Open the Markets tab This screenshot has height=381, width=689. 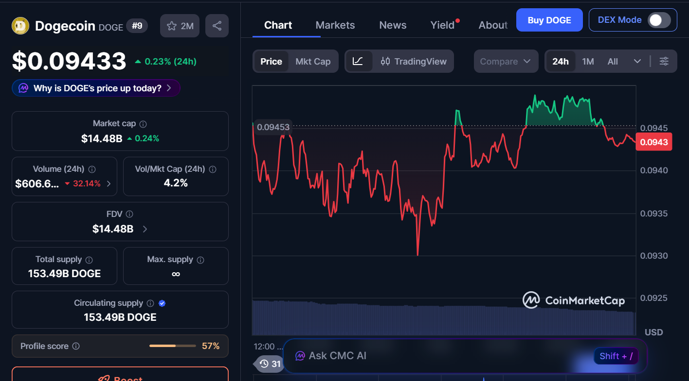335,25
